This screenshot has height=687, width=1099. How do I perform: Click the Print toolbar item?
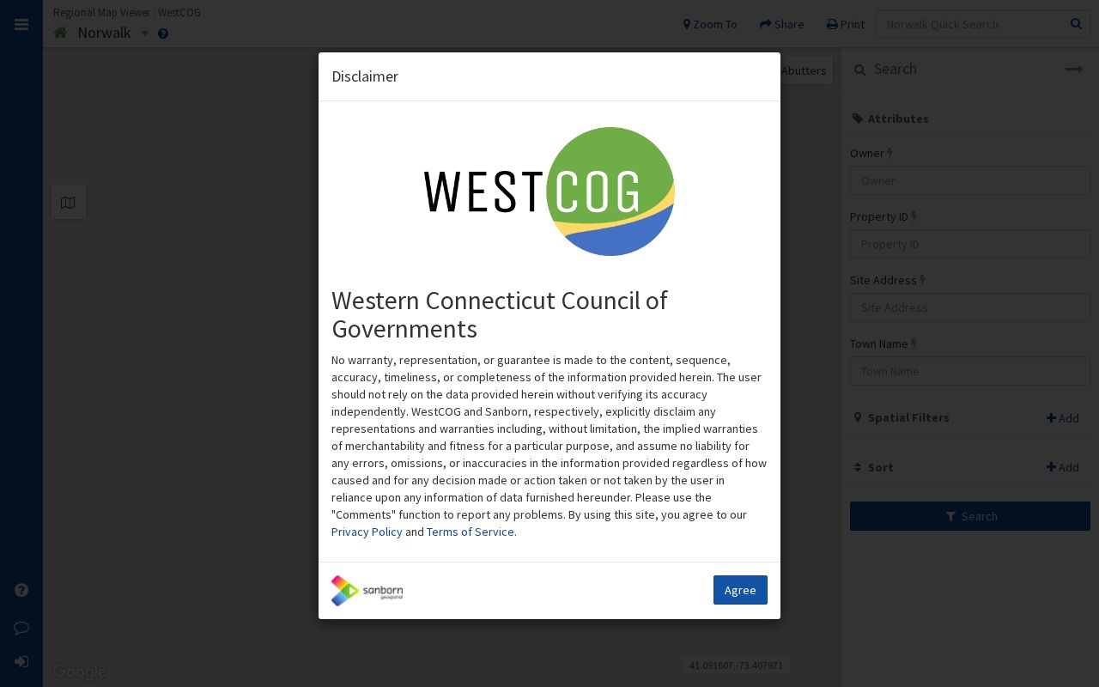[846, 24]
